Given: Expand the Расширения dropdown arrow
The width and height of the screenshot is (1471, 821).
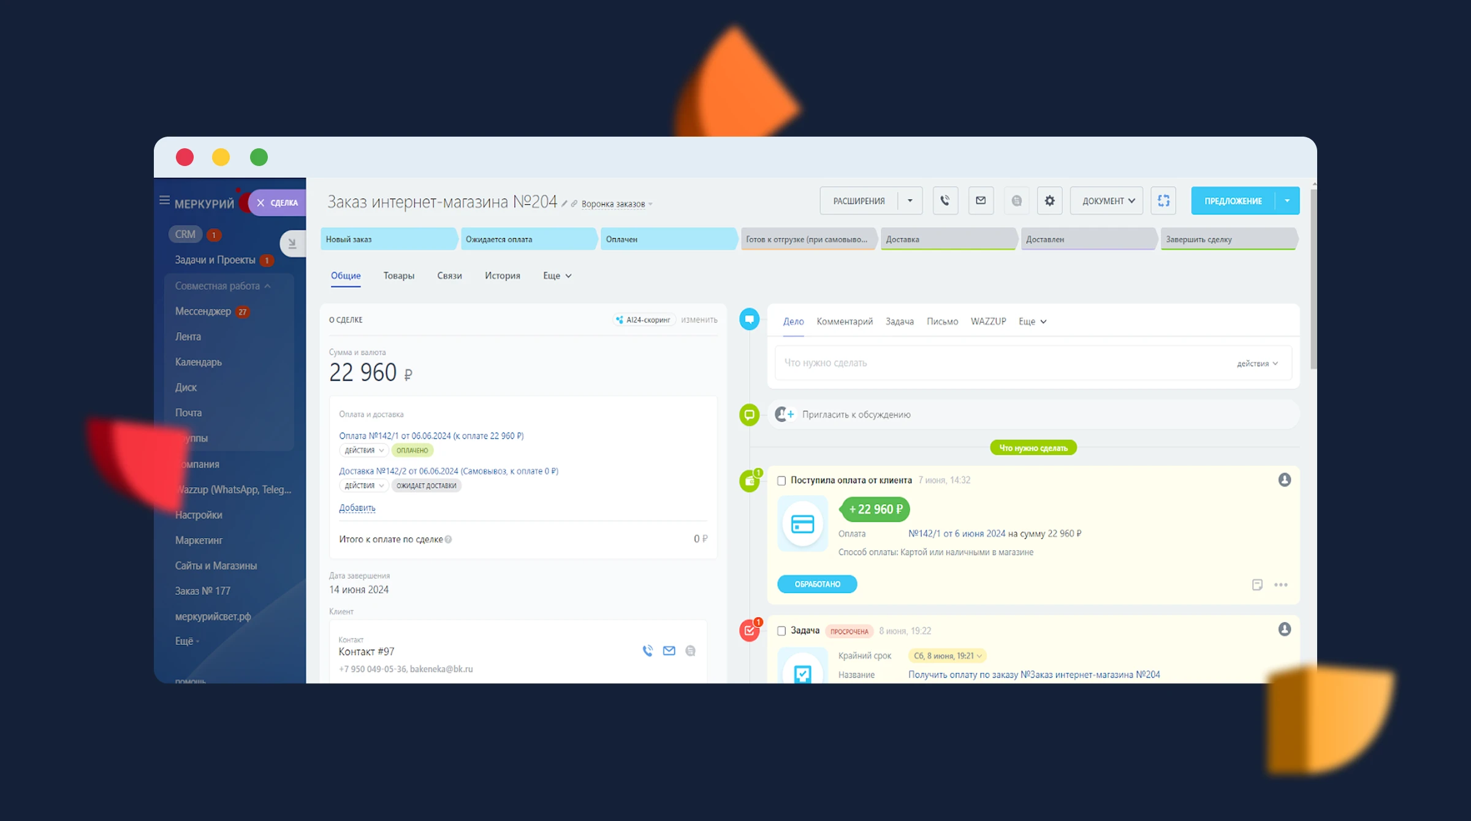Looking at the screenshot, I should (x=910, y=201).
